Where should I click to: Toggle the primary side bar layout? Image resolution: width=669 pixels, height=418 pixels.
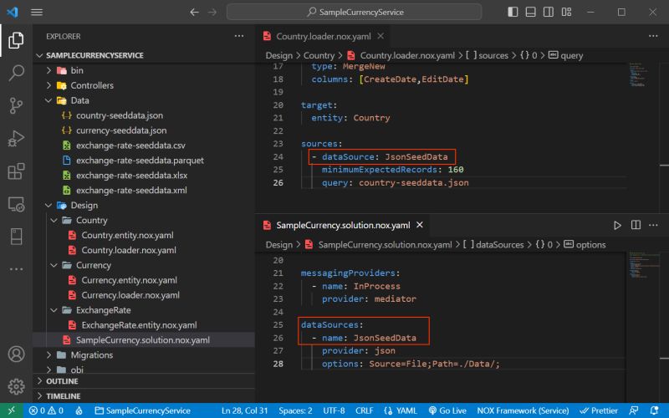click(x=513, y=12)
